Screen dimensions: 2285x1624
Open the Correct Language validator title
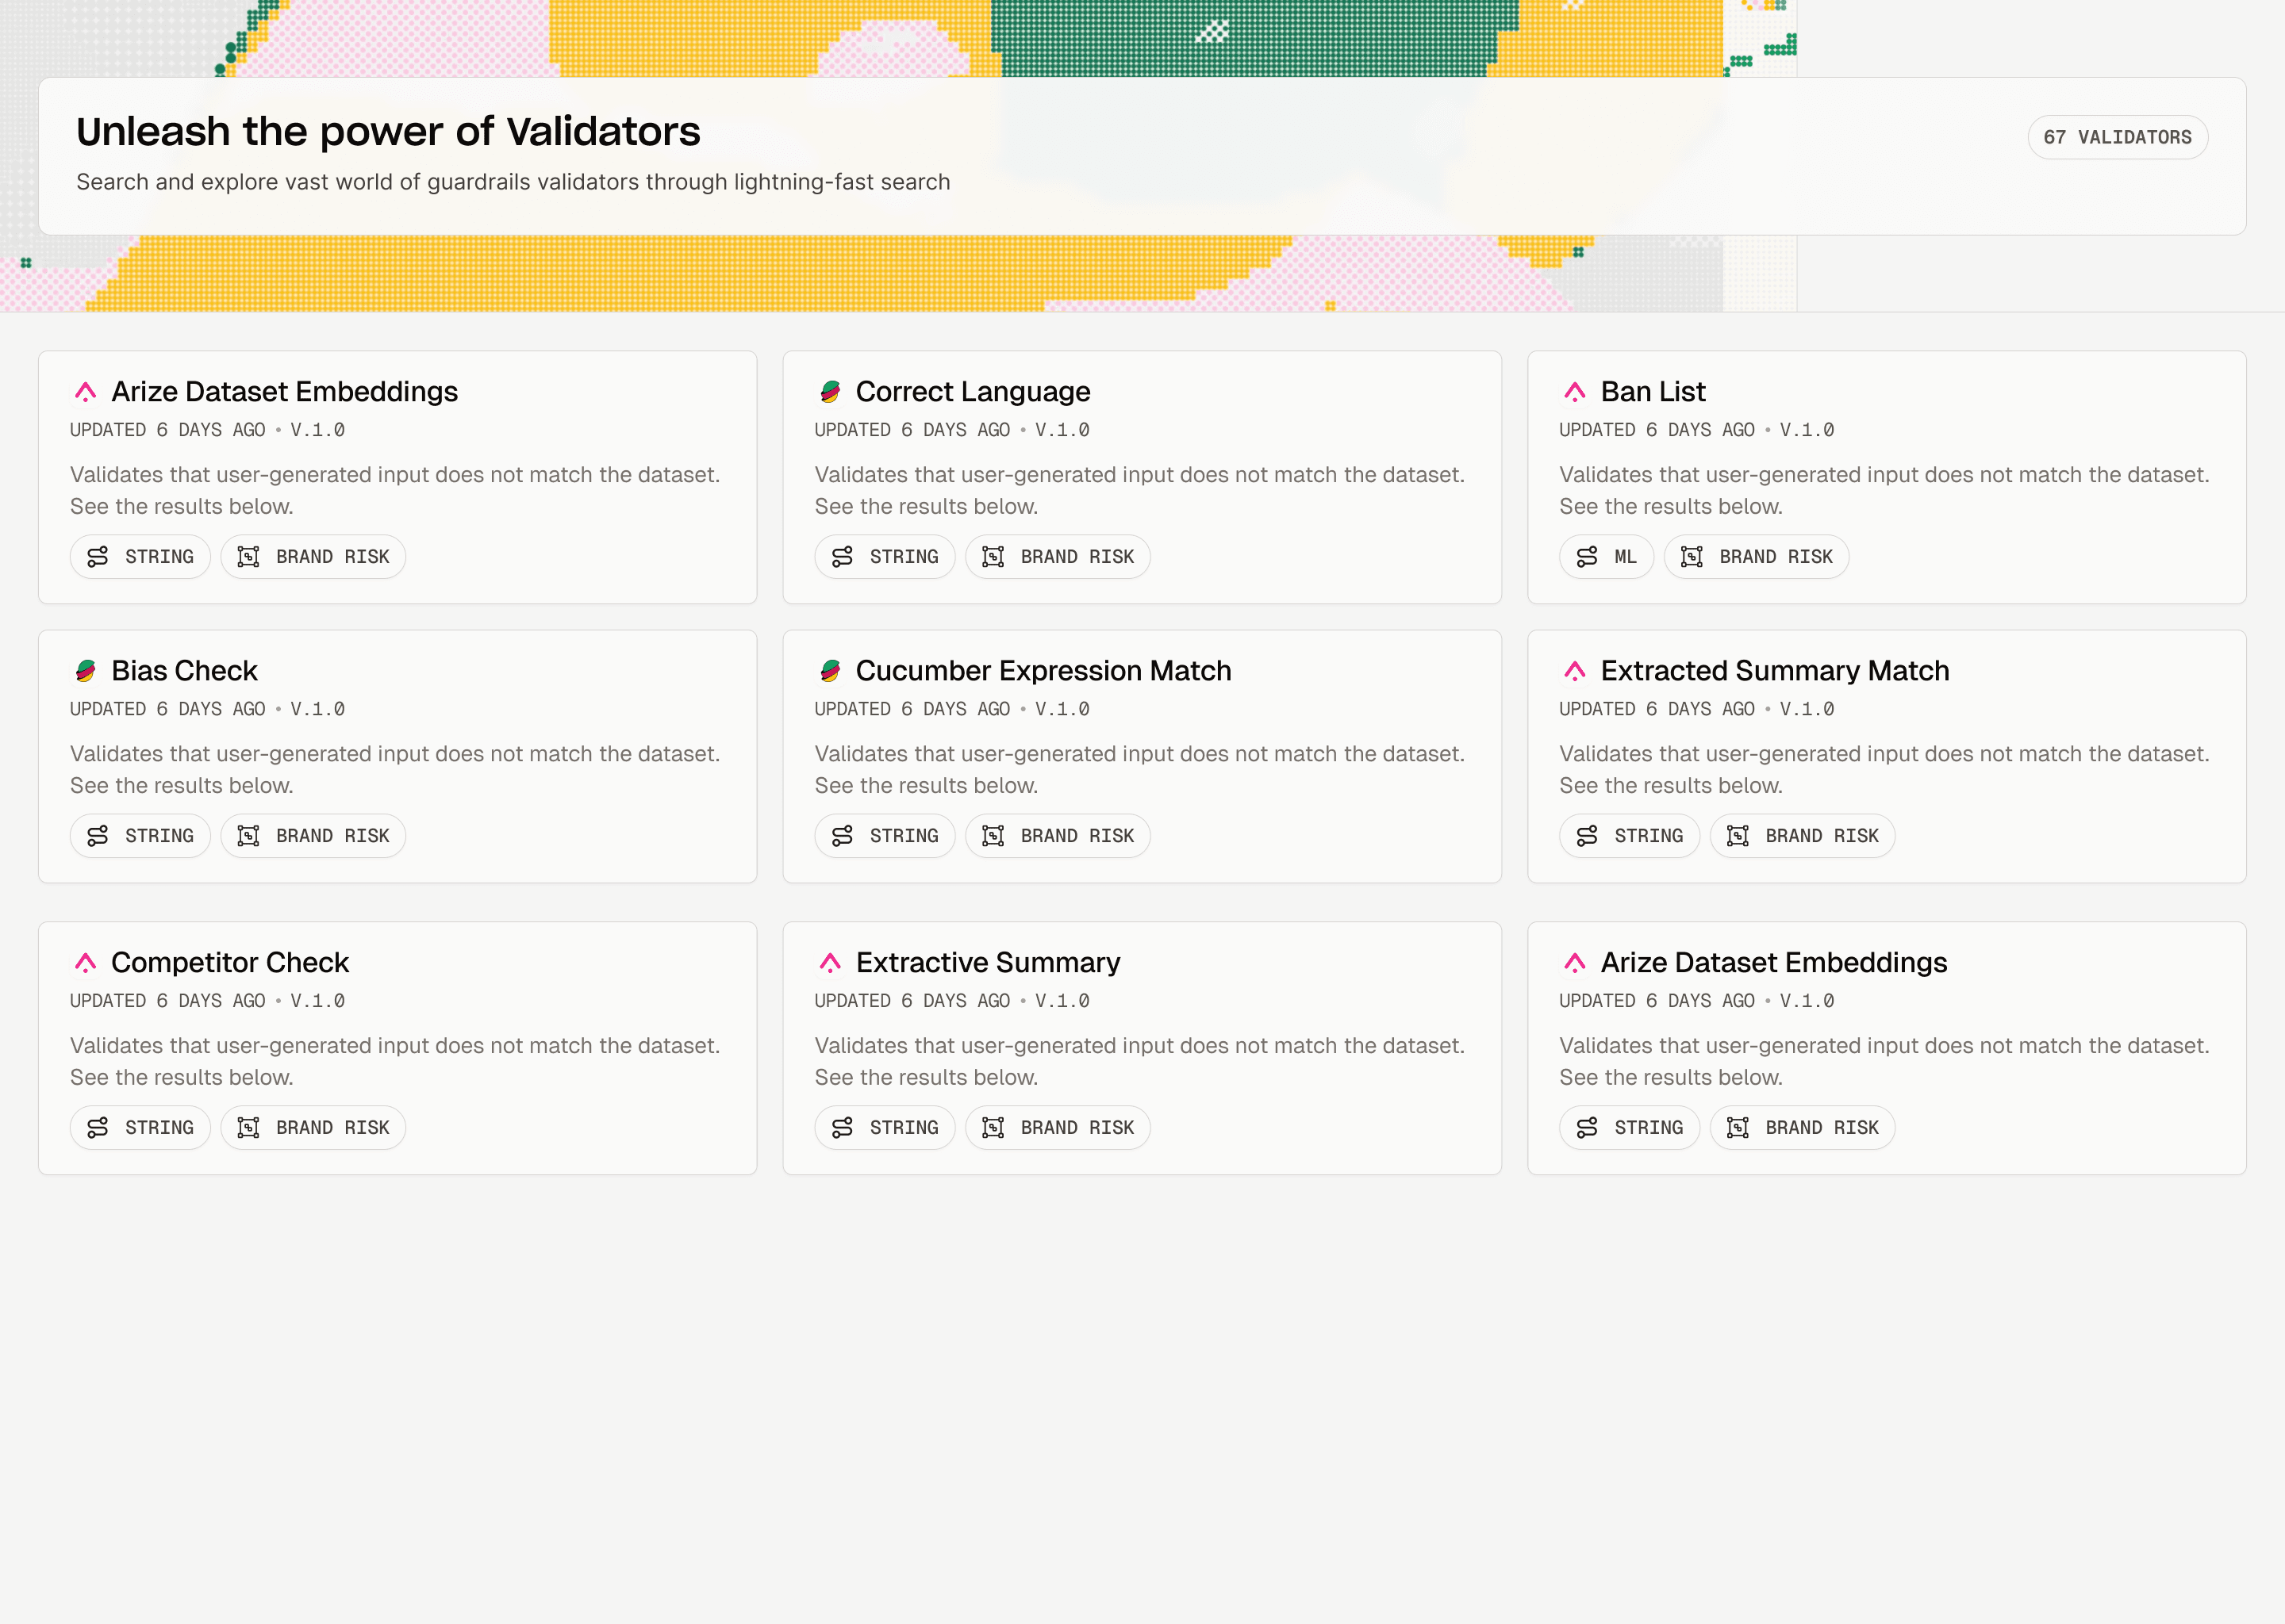click(x=973, y=392)
